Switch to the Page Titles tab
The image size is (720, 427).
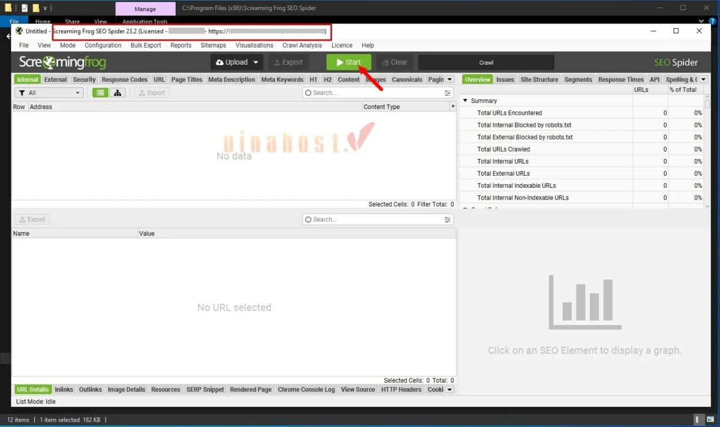coord(187,80)
